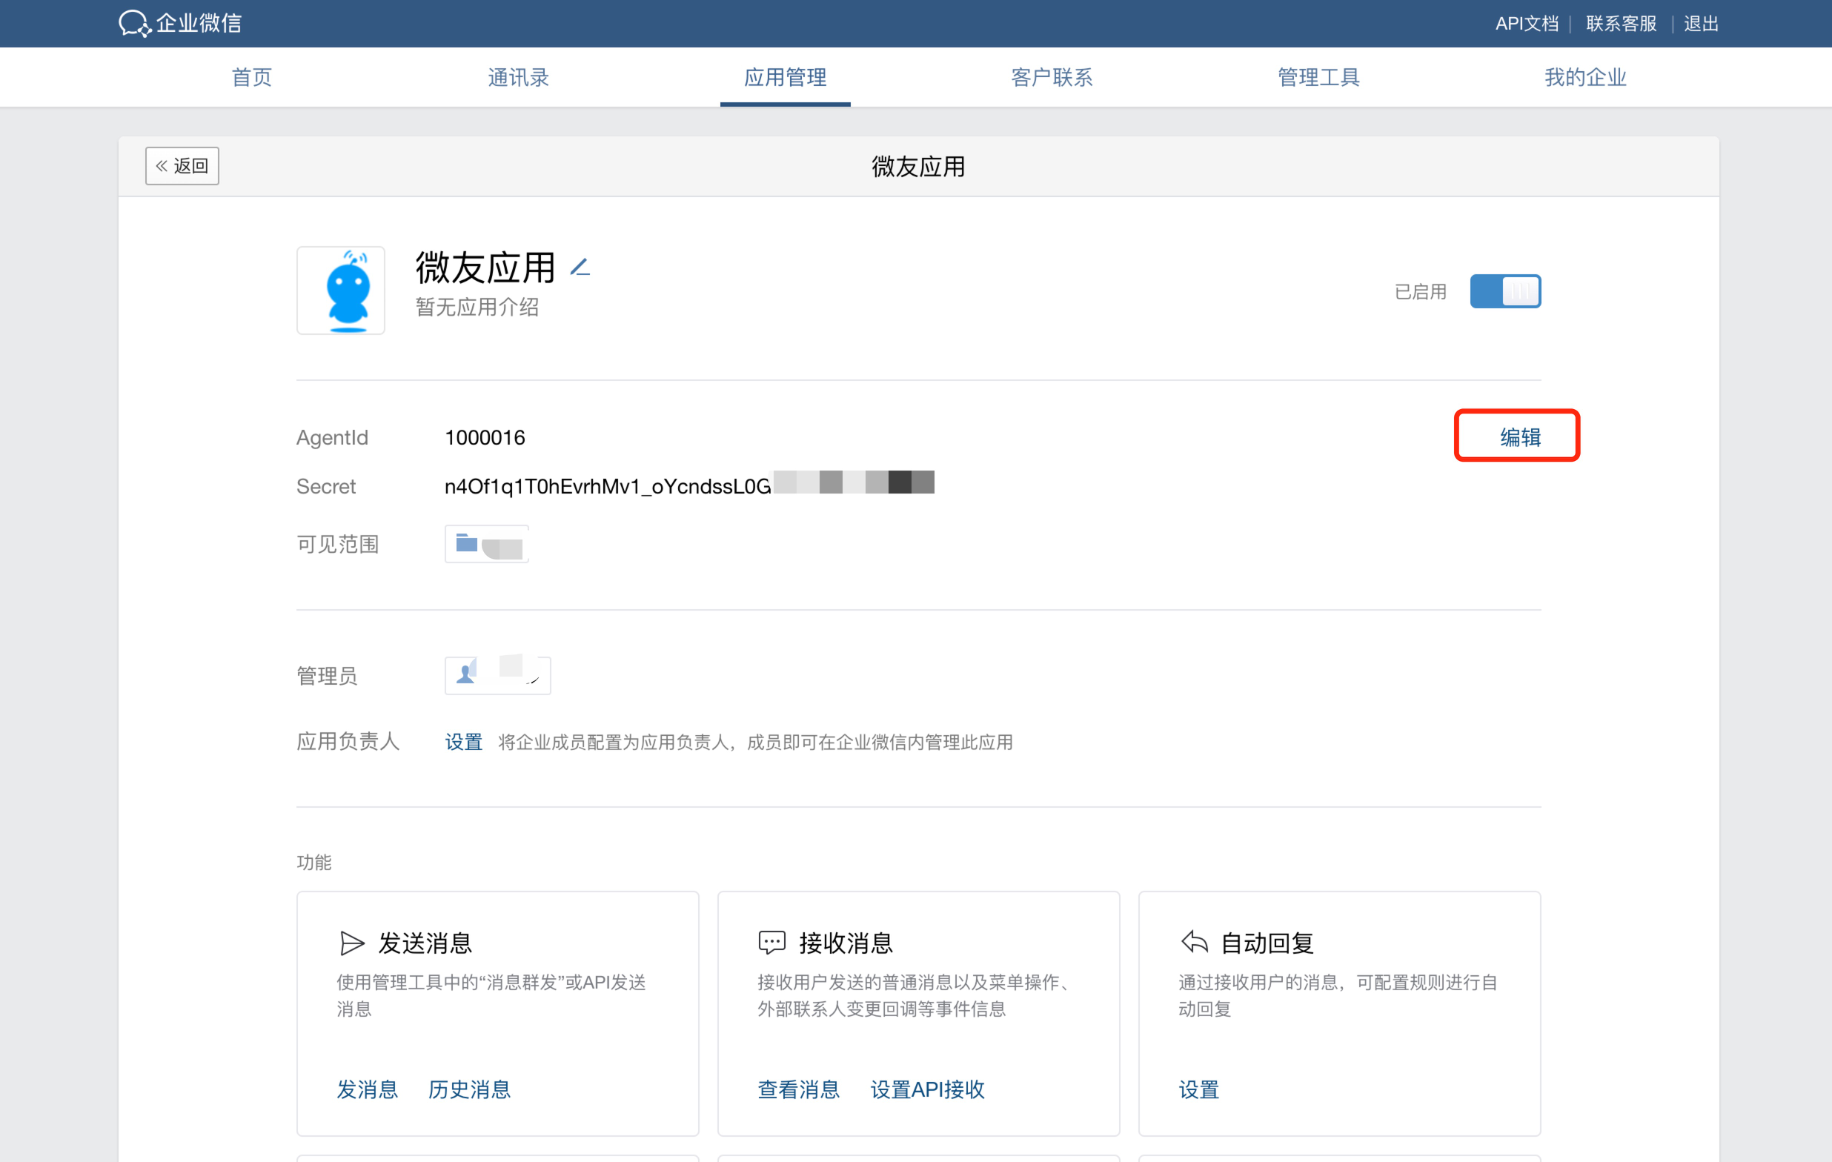Screen dimensions: 1832x1162
Task: Toggle the 已启用 switch off
Action: [1505, 291]
